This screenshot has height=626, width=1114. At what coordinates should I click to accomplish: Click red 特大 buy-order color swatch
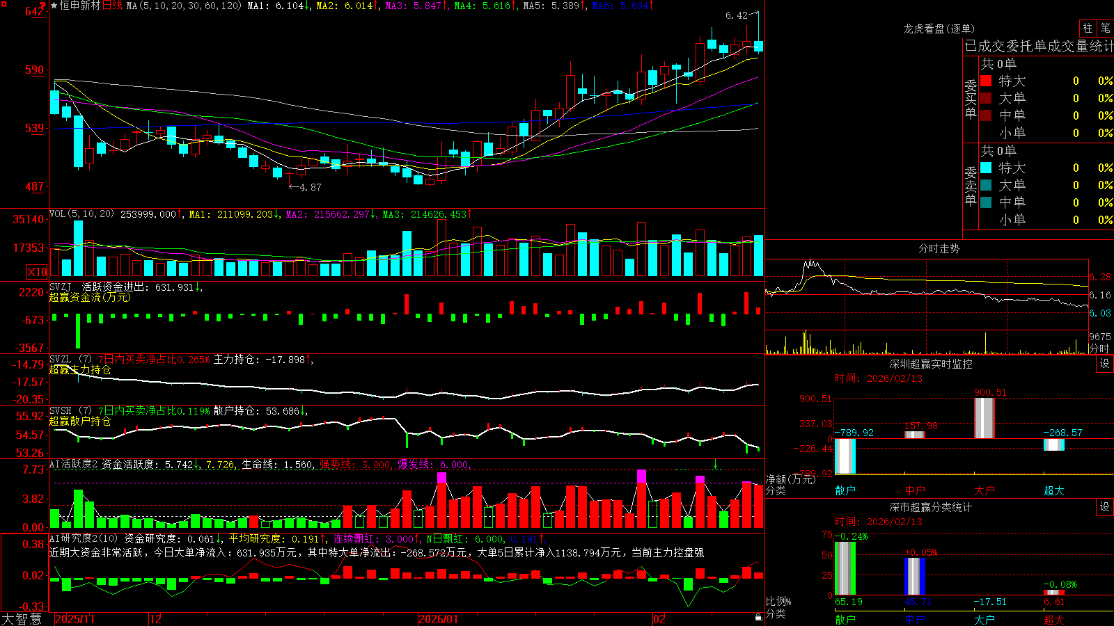pyautogui.click(x=986, y=81)
